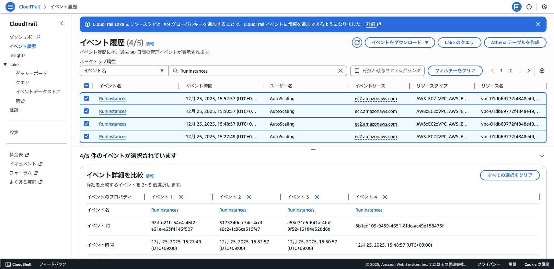This screenshot has width=554, height=269.
Task: Go to next page of events
Action: click(529, 71)
